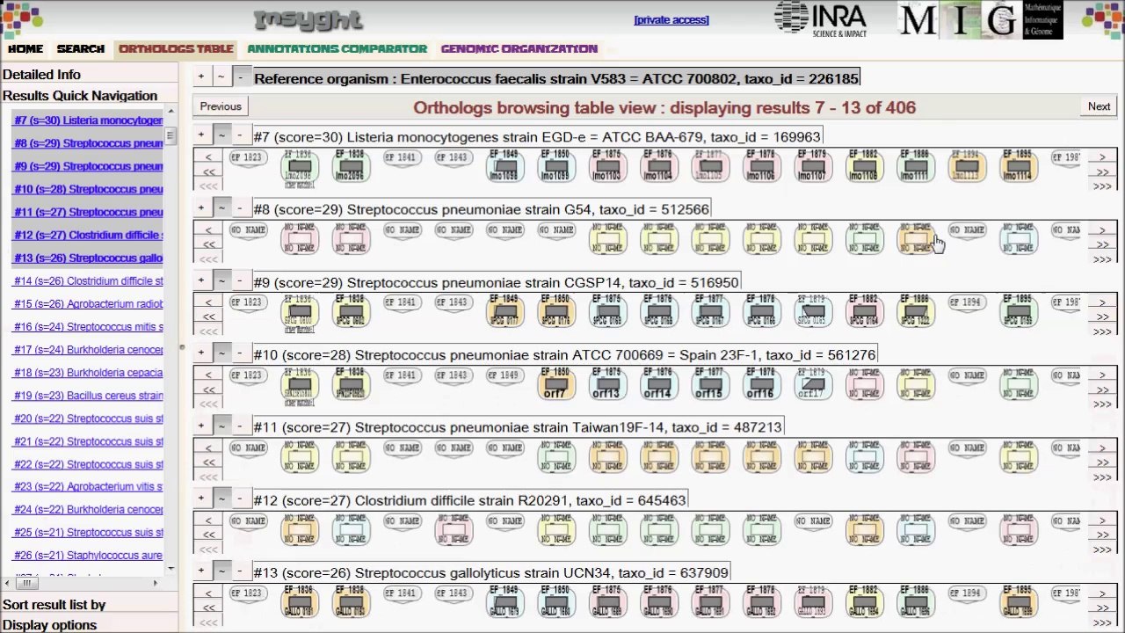Expand result #8 G54 with plus button
Viewport: 1125px width, 633px height.
201,208
